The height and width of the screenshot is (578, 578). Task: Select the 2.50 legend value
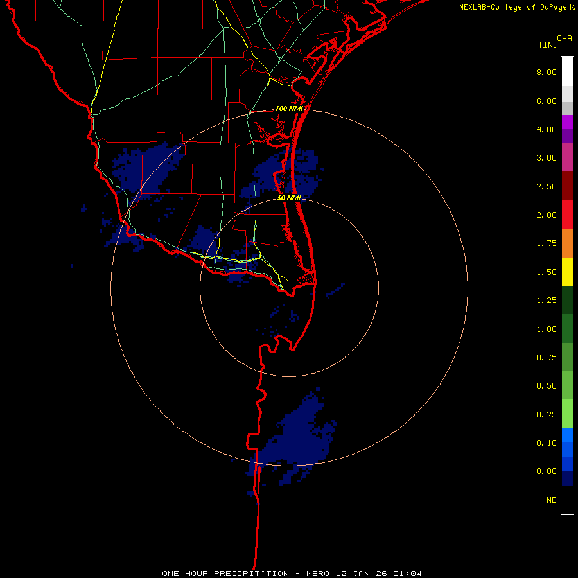pyautogui.click(x=547, y=186)
